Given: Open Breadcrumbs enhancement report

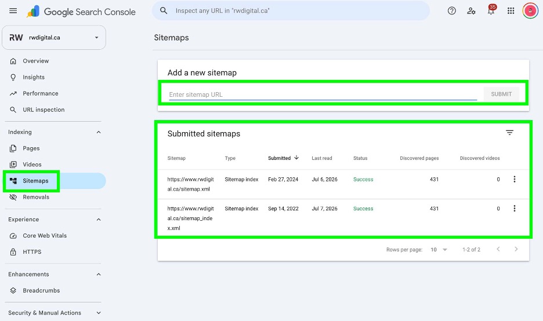Looking at the screenshot, I should point(41,290).
